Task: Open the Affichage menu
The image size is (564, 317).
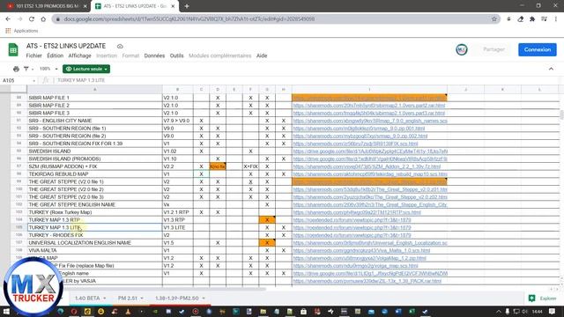Action: (x=79, y=55)
